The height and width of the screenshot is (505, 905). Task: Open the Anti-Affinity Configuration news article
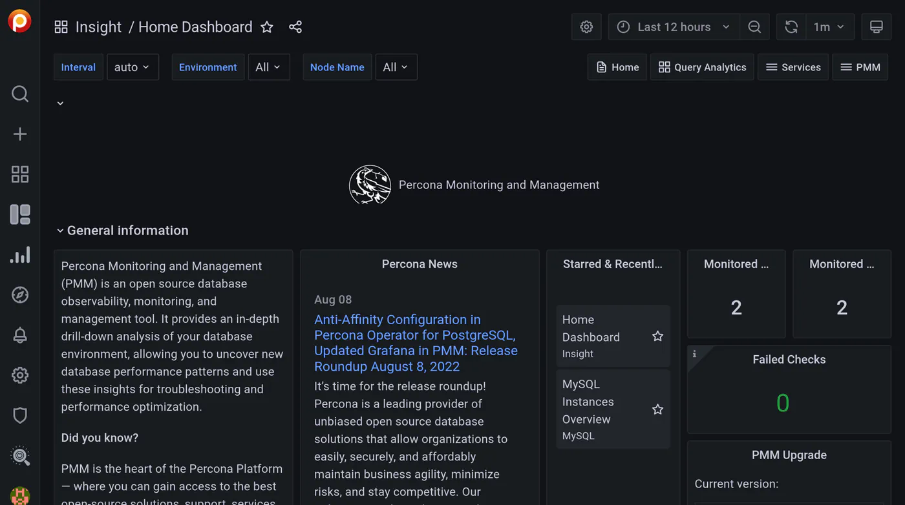[x=416, y=343]
